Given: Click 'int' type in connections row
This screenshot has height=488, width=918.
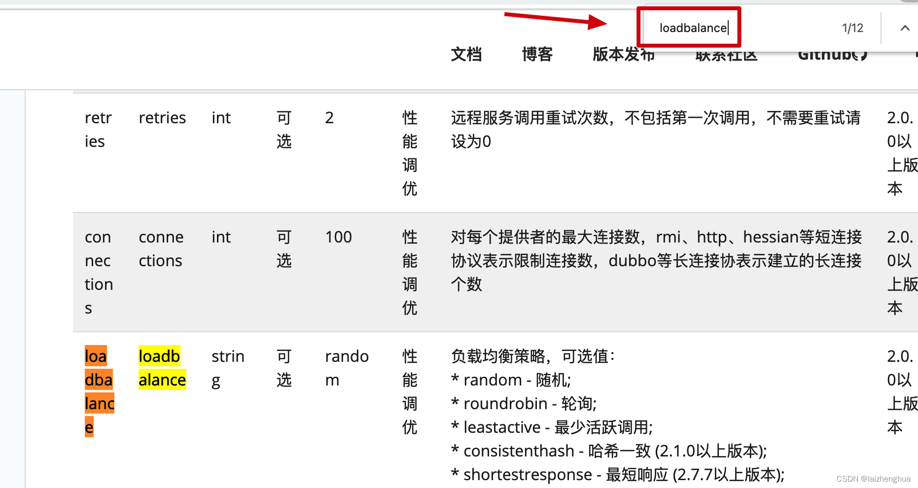Looking at the screenshot, I should tap(221, 237).
